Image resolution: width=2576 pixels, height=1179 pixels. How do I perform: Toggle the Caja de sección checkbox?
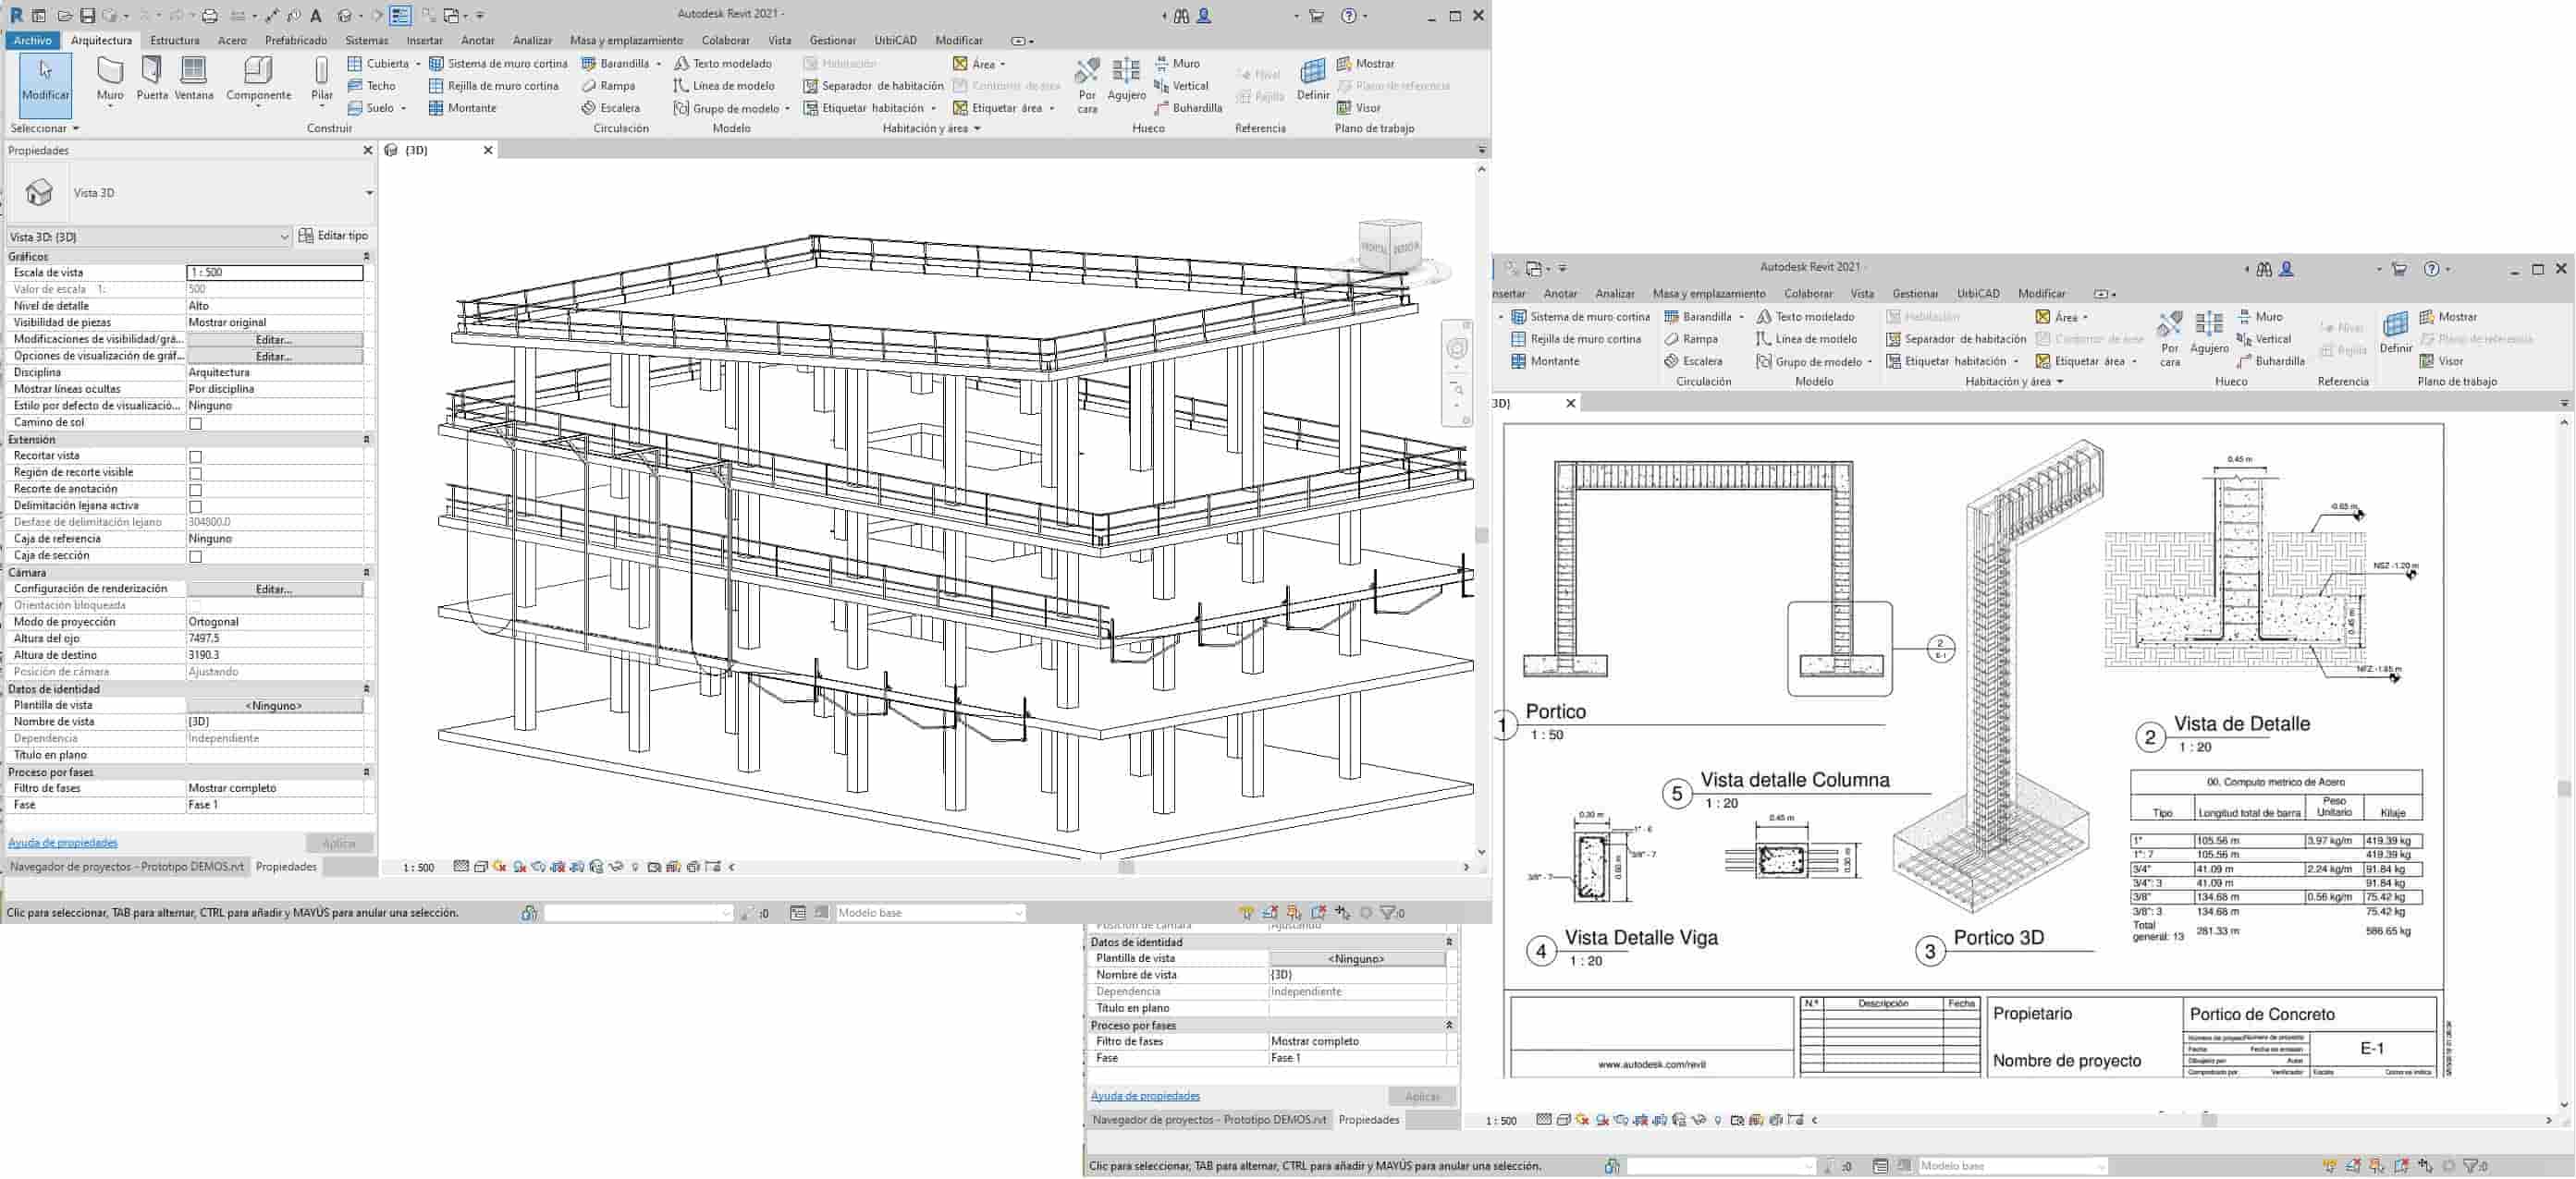pyautogui.click(x=196, y=556)
